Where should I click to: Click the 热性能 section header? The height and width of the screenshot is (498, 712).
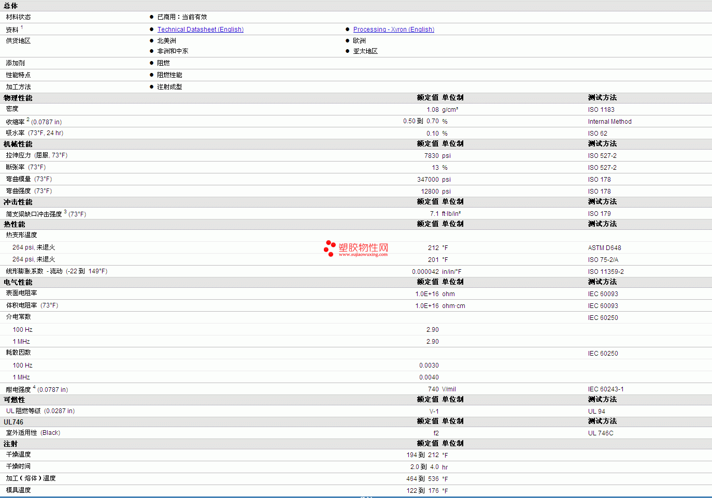tap(14, 225)
